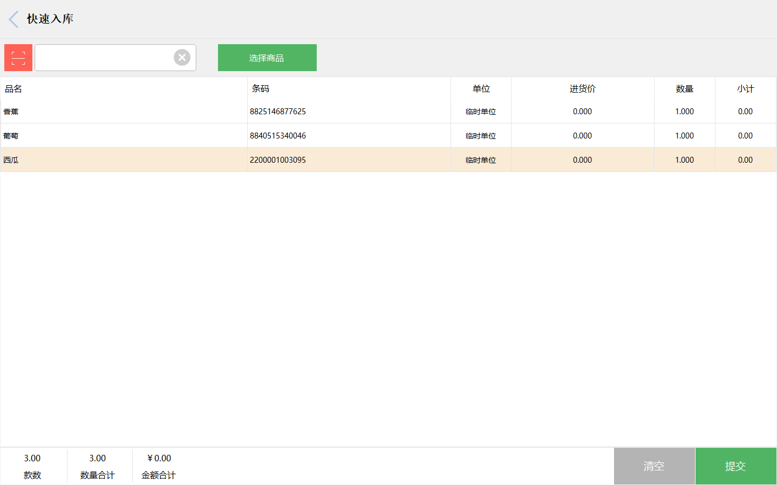Image resolution: width=777 pixels, height=485 pixels.
Task: Edit the purchase price of 西瓜
Action: tap(583, 160)
